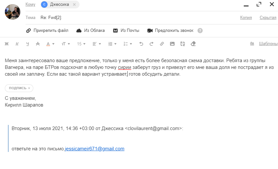Viewport: 278px width, 169px height.
Task: Expand the font size 15 dropdown
Action: point(81,44)
